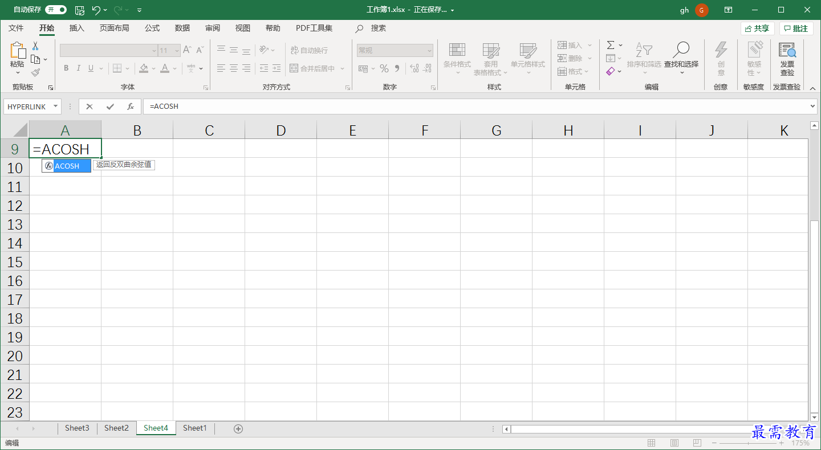Open the 常规 number format dropdown

pos(395,51)
